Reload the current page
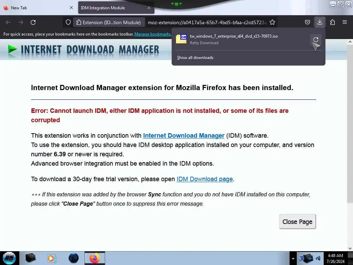 click(x=33, y=22)
